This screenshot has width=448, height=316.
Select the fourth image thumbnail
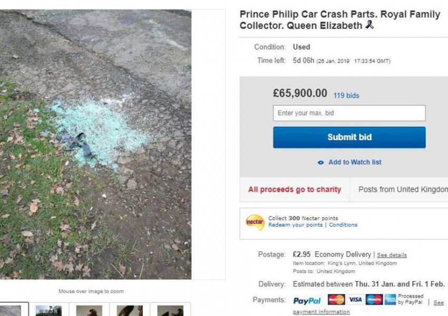coord(130,310)
